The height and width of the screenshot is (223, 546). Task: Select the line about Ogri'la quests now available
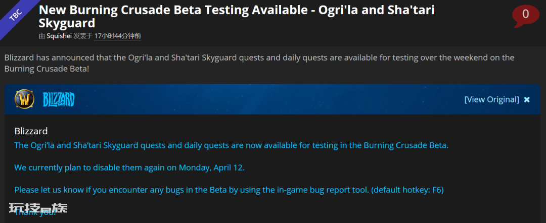(x=231, y=145)
